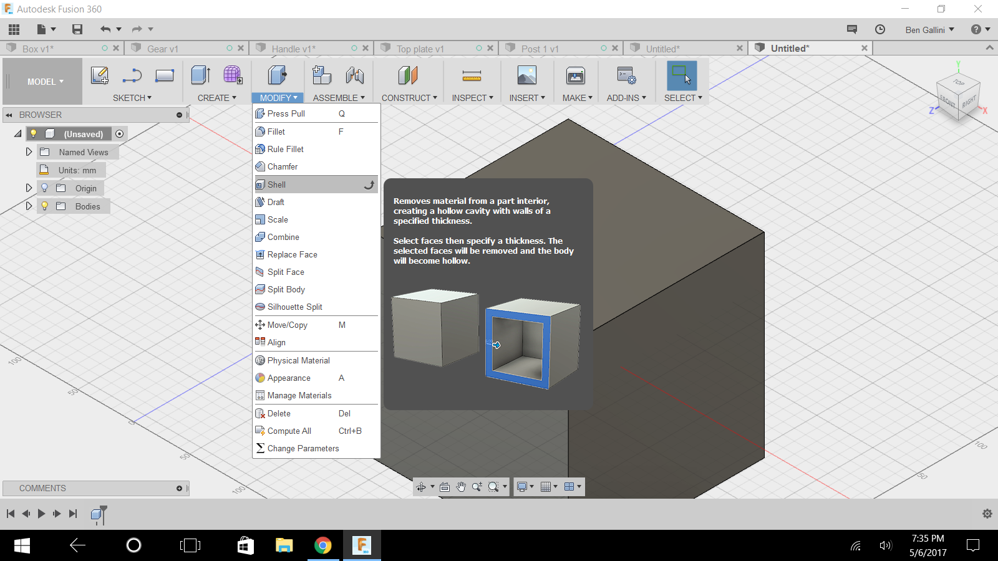The image size is (998, 561).
Task: Click the Insert image icon
Action: coord(527,75)
